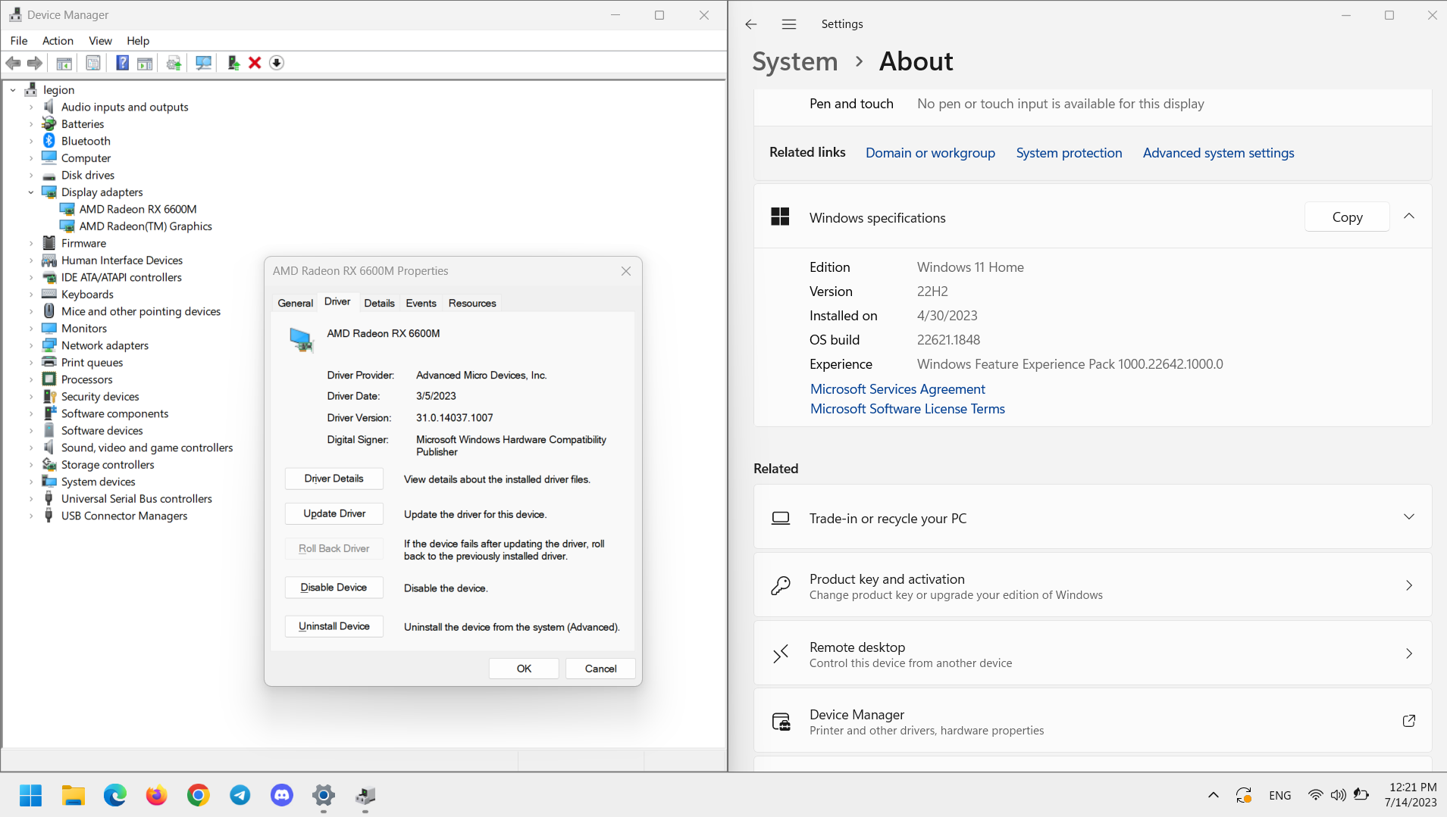Switch to the General tab in Properties
Viewport: 1447px width, 817px height.
(296, 303)
